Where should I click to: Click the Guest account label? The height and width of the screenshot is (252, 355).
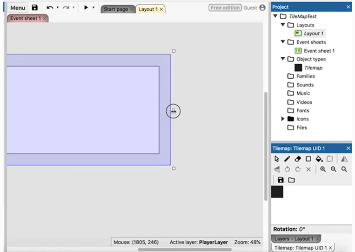pos(250,8)
